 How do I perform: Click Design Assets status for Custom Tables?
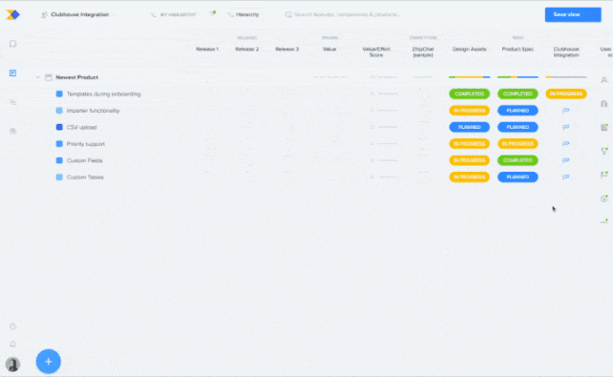[x=469, y=177]
